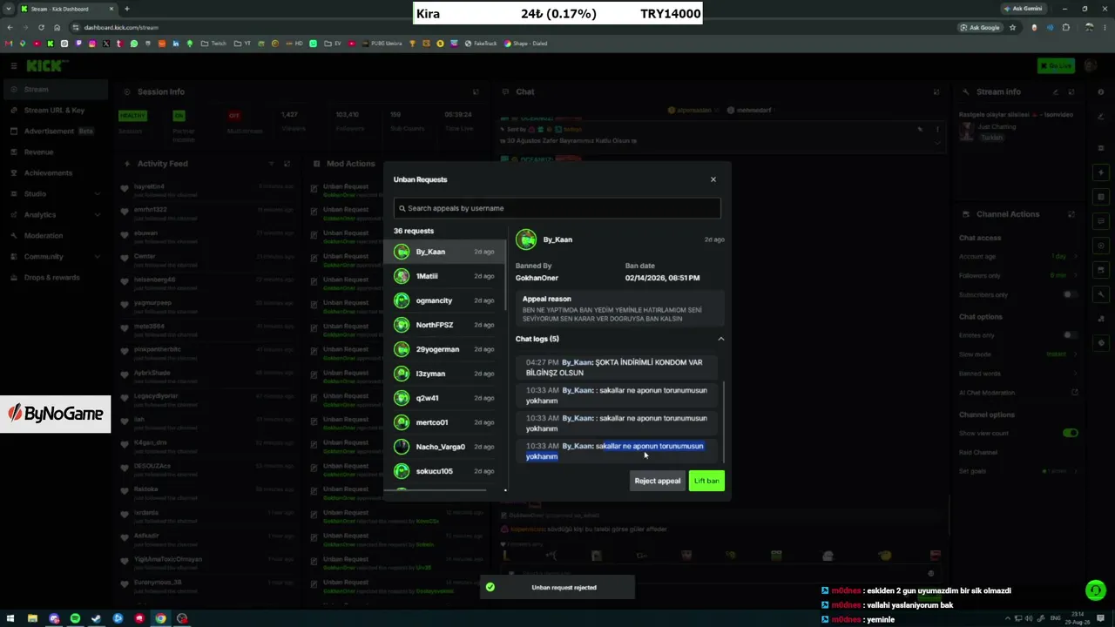
Task: Click the filter icon in Activity Feed header
Action: pos(272,164)
